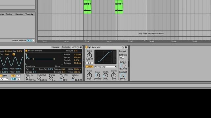Click the Vol < Vel knob
The height and width of the screenshot is (118, 211).
62,78
